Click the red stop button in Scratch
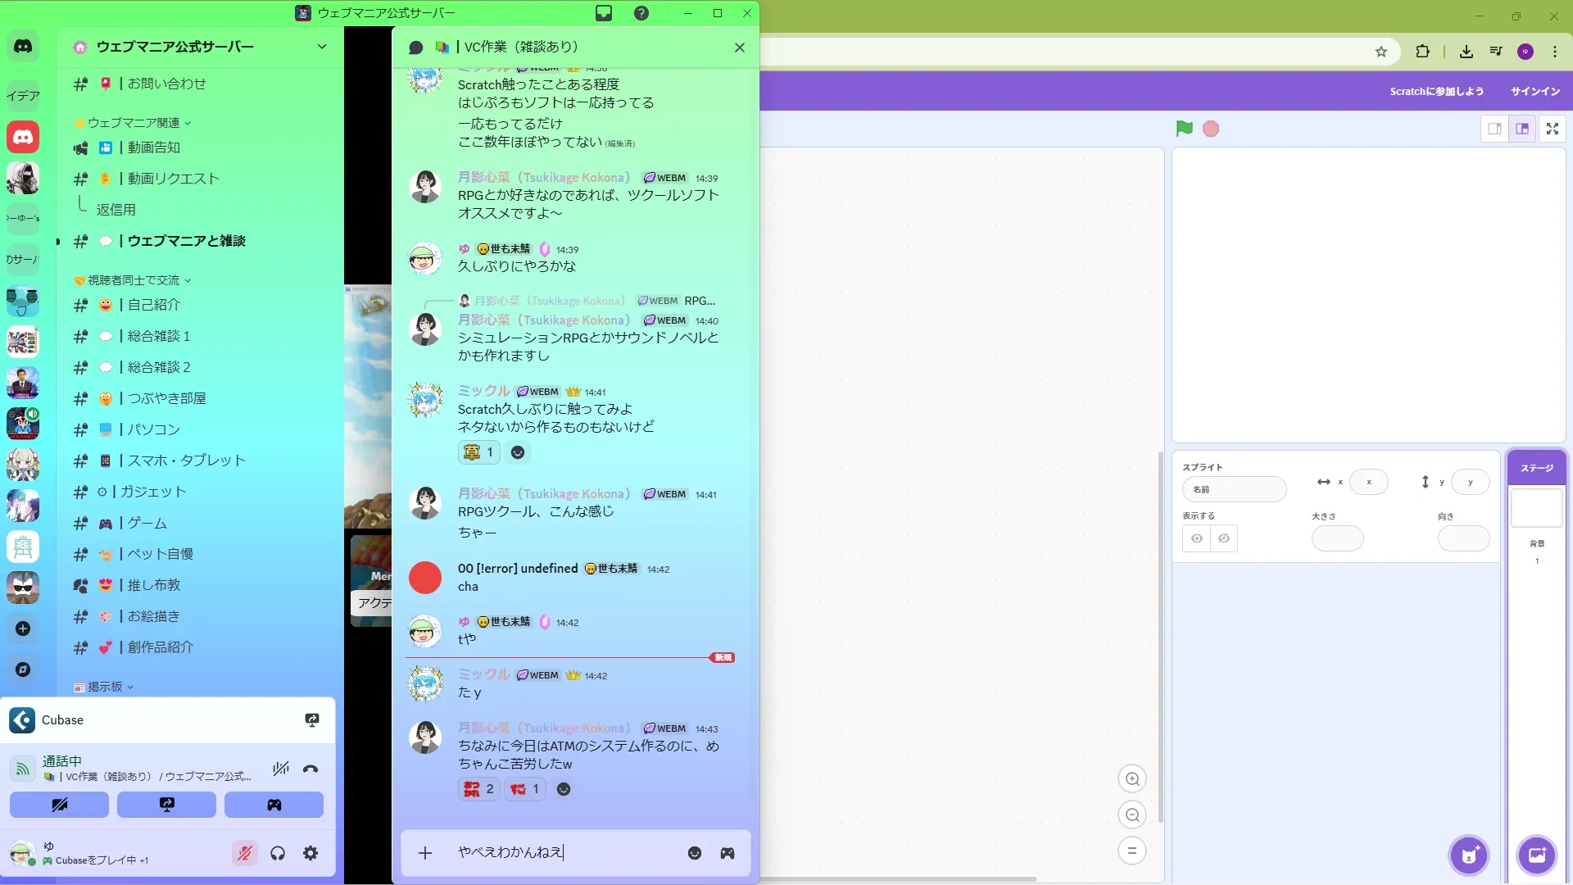The height and width of the screenshot is (885, 1573). [1211, 129]
